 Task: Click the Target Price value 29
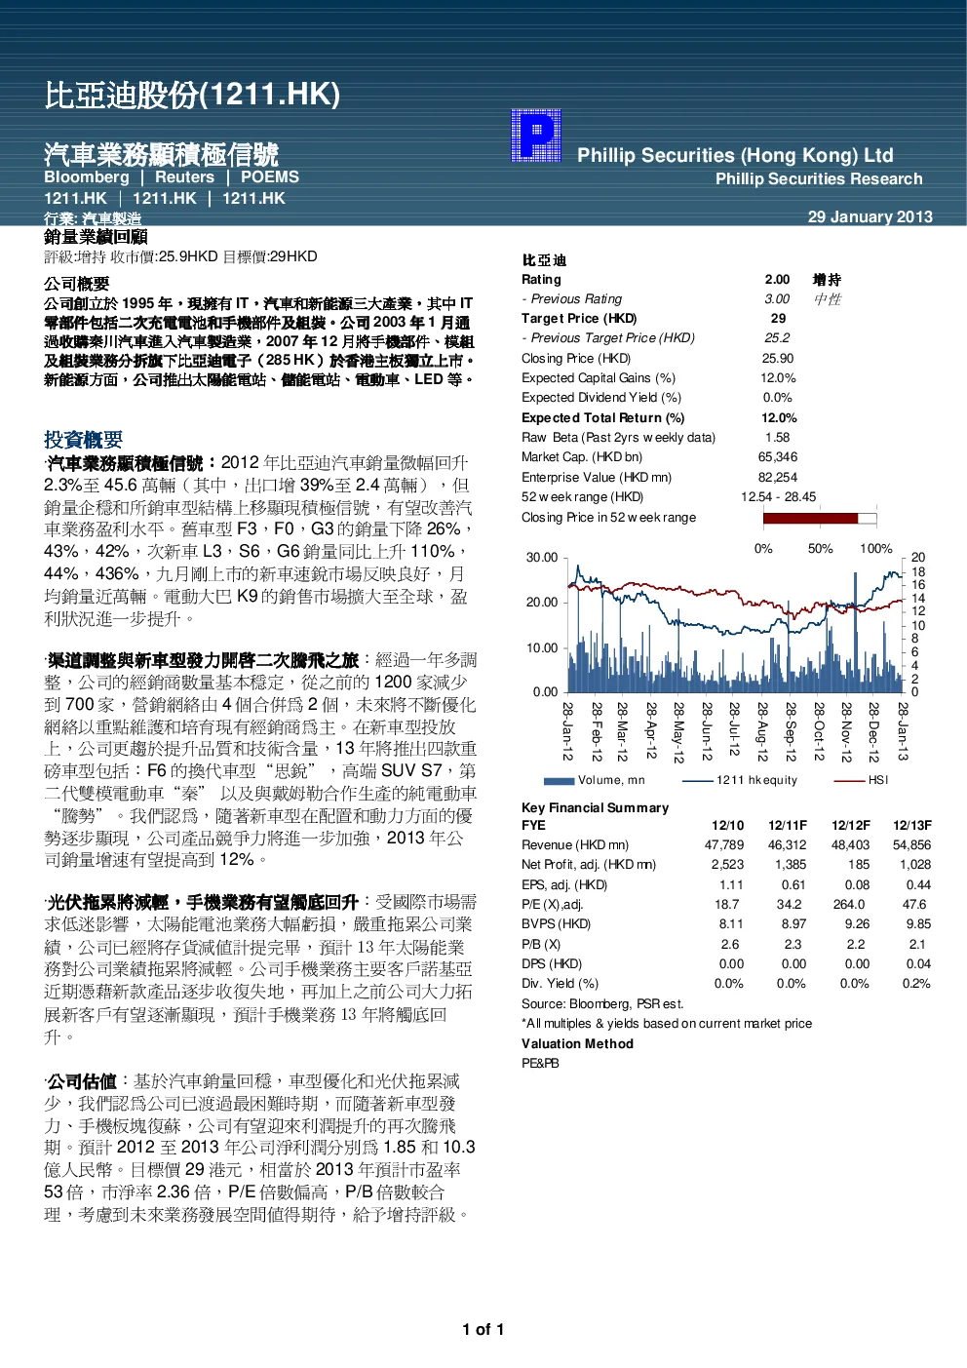(x=778, y=319)
